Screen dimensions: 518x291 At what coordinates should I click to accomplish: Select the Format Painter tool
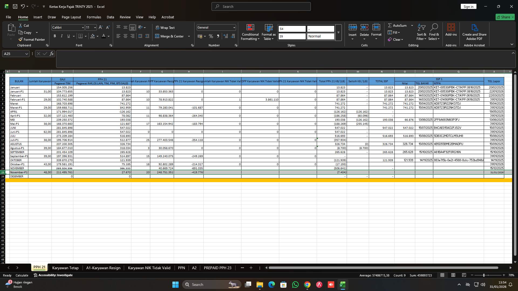coord(32,39)
